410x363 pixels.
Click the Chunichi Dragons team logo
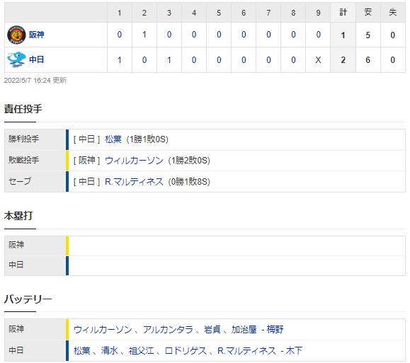pos(16,59)
